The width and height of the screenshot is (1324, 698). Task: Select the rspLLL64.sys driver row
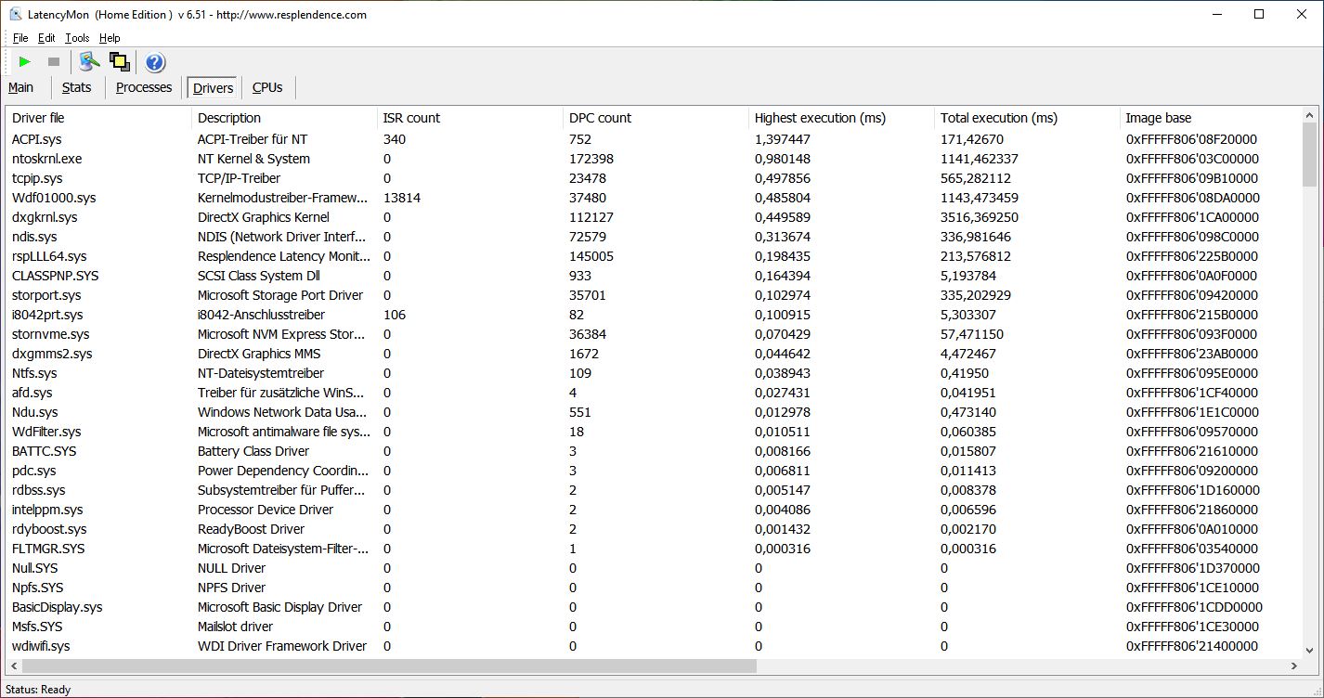pyautogui.click(x=654, y=256)
